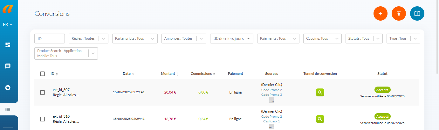Open the dashboard icon in sidebar
This screenshot has width=439, height=130.
pyautogui.click(x=8, y=45)
